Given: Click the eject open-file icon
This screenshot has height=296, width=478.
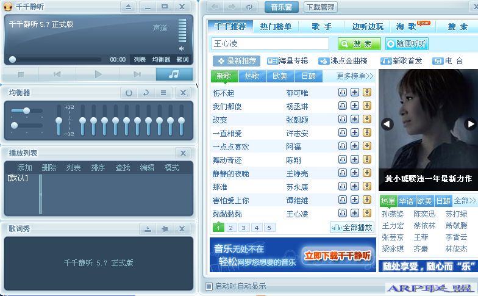Looking at the screenshot, I should click(128, 6).
